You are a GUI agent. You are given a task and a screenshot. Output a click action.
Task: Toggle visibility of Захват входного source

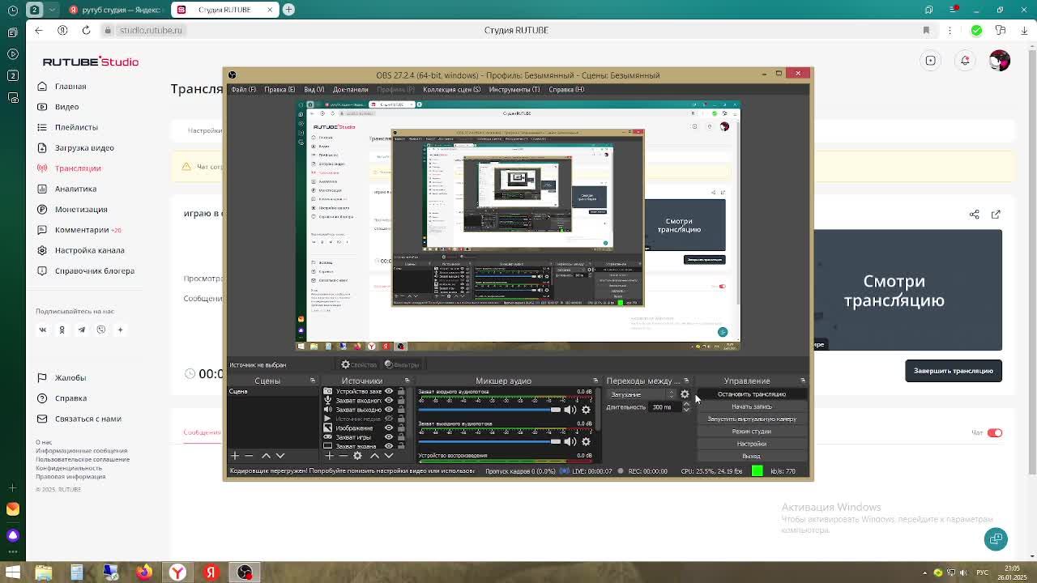coord(388,400)
